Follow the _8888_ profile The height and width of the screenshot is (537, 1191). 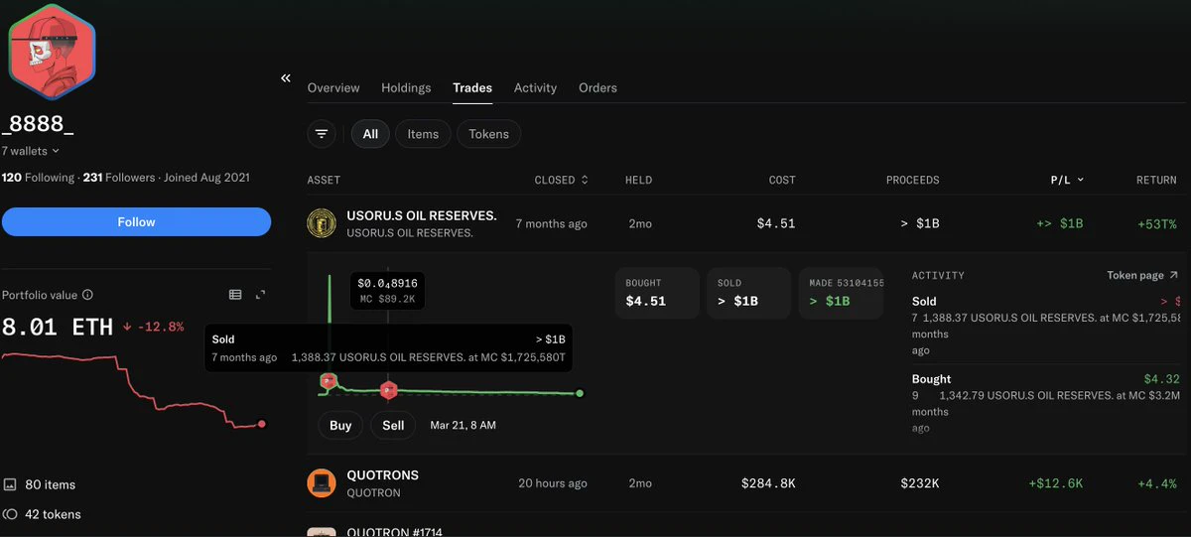136,221
